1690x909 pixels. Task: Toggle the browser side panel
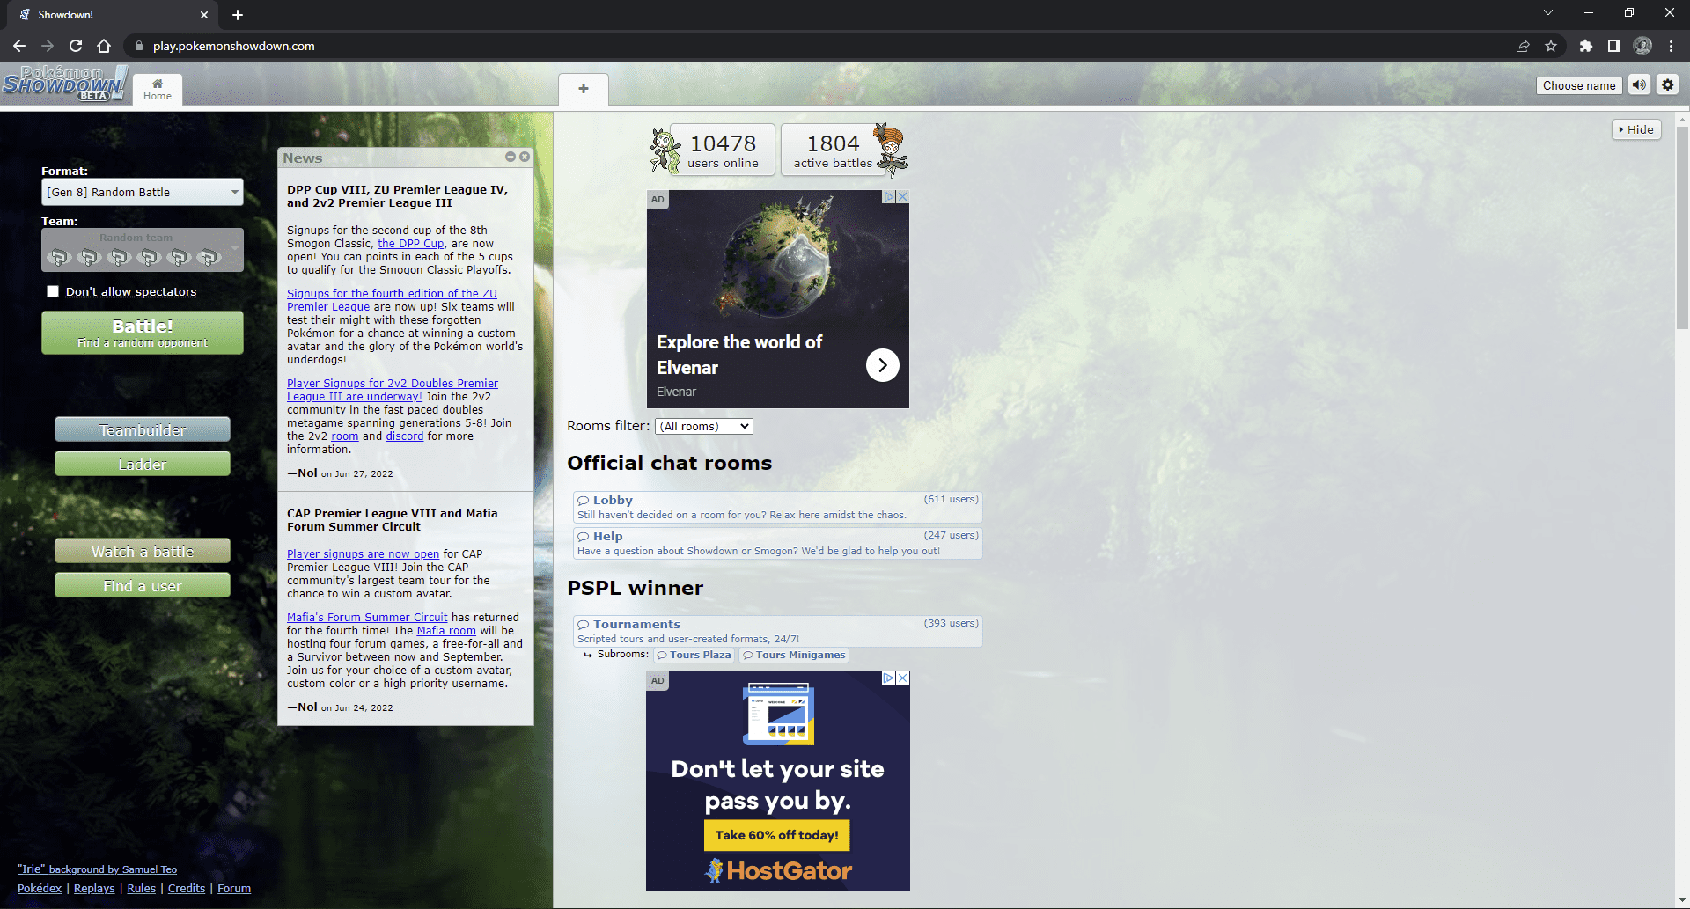(1614, 46)
